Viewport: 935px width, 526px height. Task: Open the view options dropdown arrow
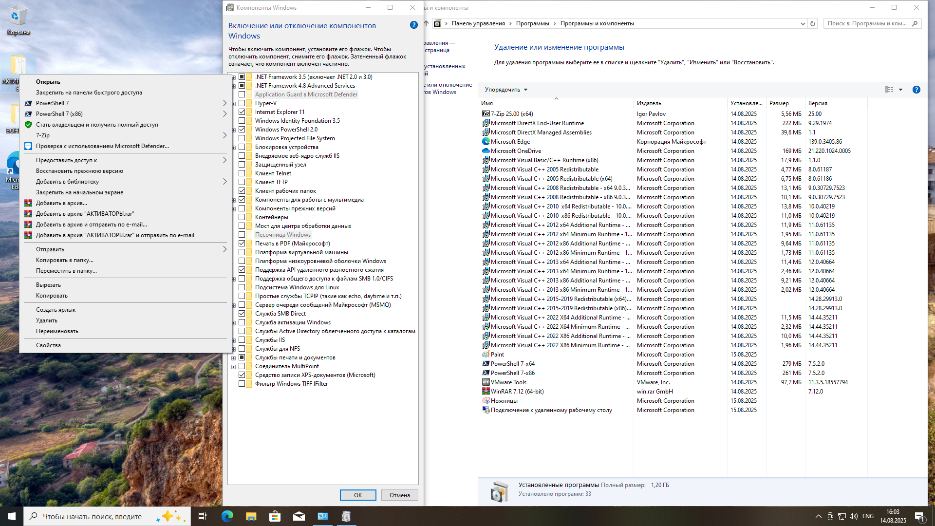pos(900,90)
